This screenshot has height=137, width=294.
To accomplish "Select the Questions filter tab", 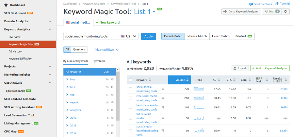I will click(x=79, y=50).
